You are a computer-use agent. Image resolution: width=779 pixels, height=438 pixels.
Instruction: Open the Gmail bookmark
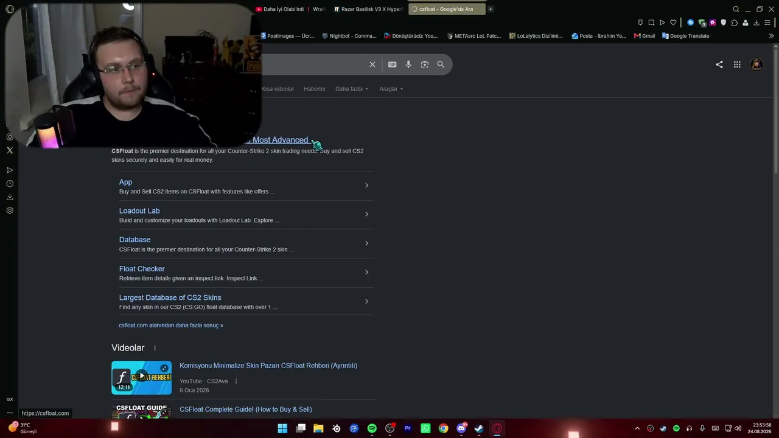tap(645, 36)
